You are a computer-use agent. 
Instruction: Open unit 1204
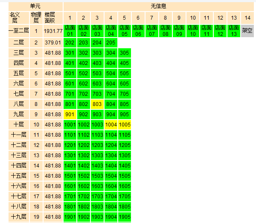111,145
